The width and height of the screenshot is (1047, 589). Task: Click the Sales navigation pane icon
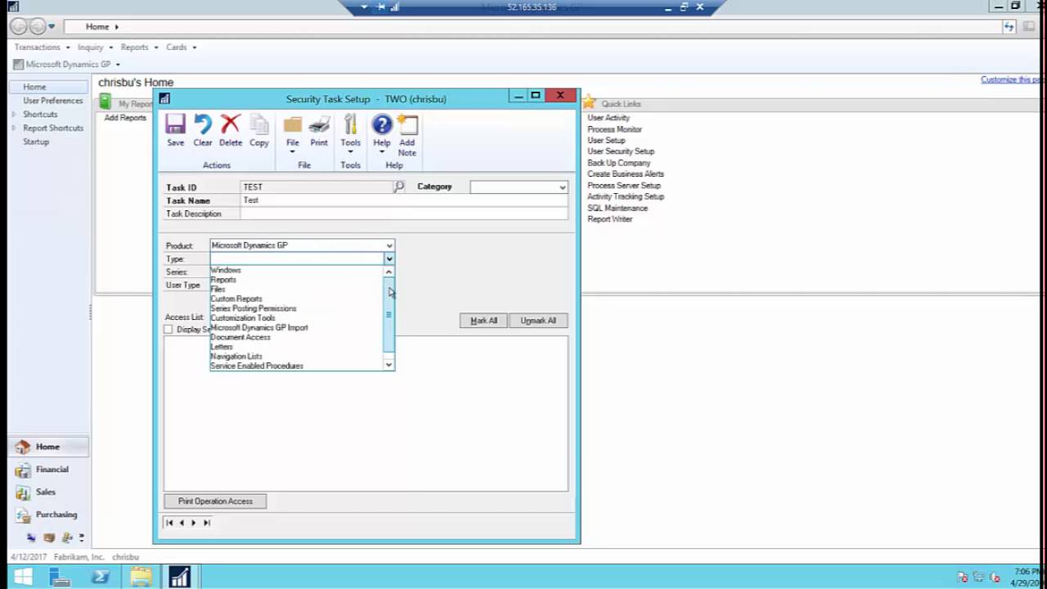(x=23, y=492)
